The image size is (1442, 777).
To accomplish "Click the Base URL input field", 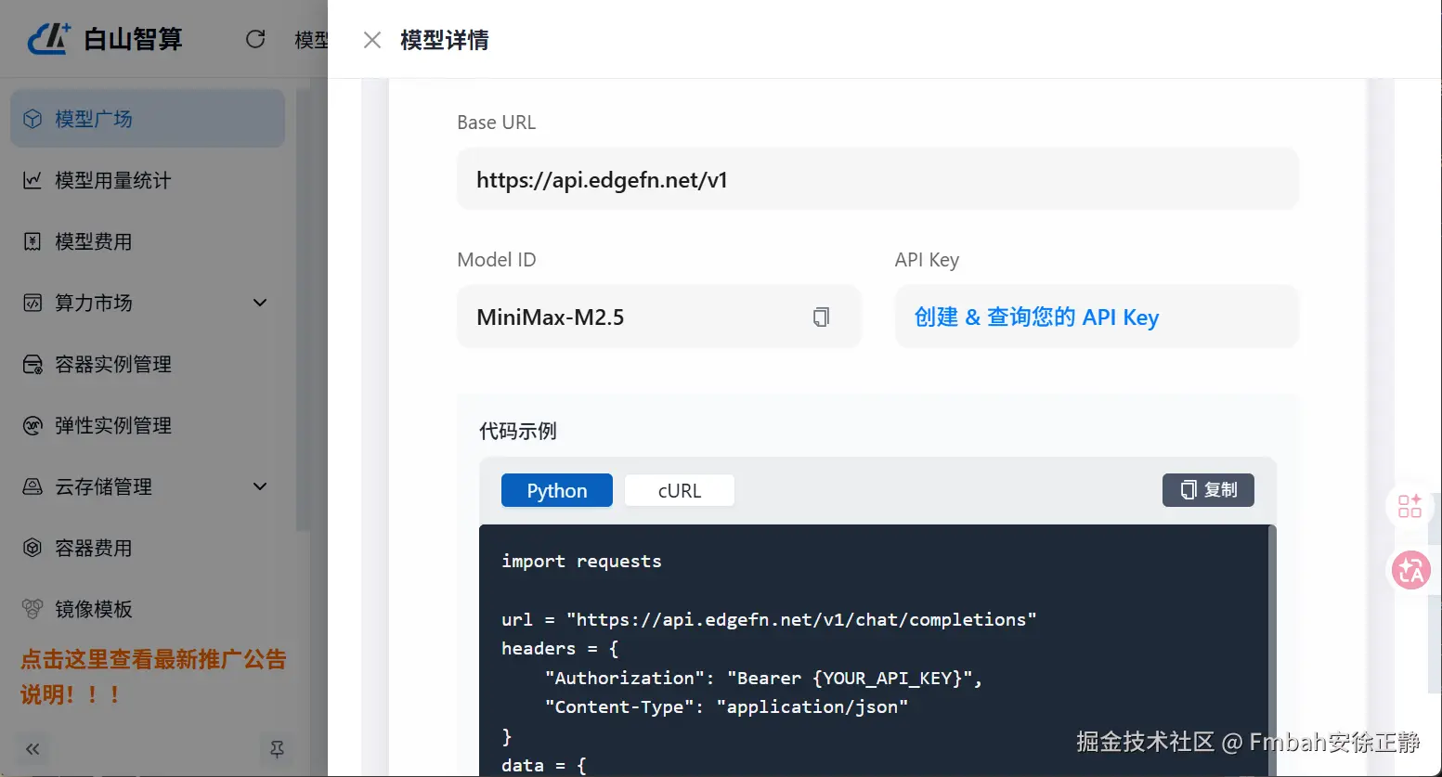I will (x=877, y=178).
